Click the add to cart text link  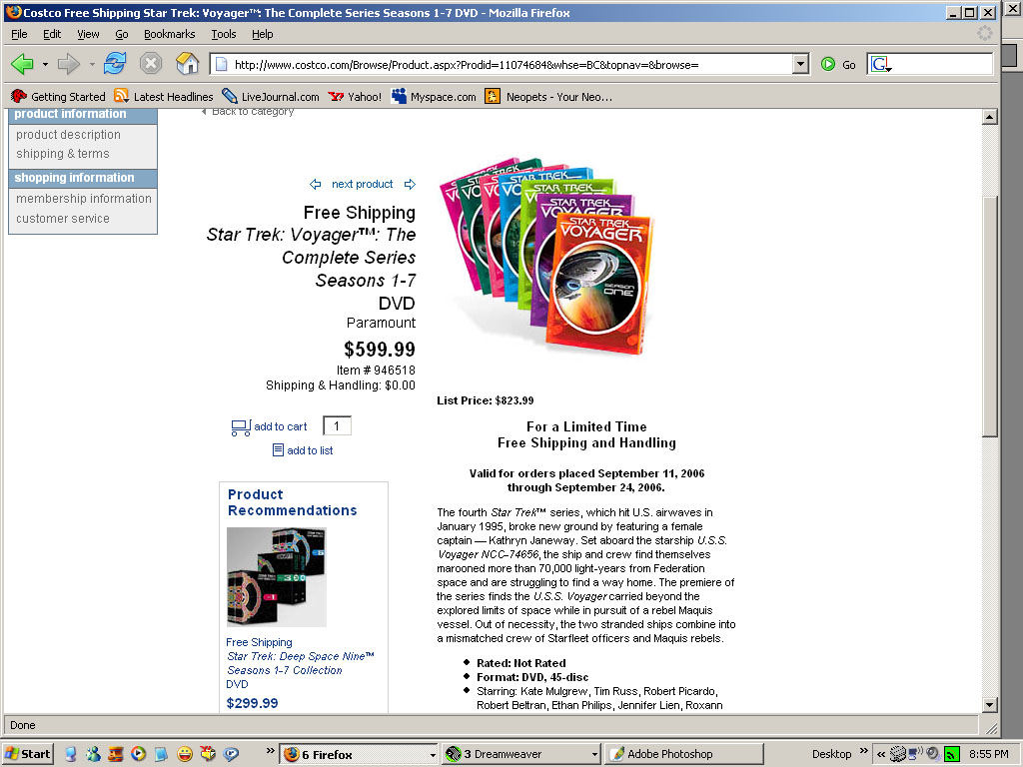[281, 426]
